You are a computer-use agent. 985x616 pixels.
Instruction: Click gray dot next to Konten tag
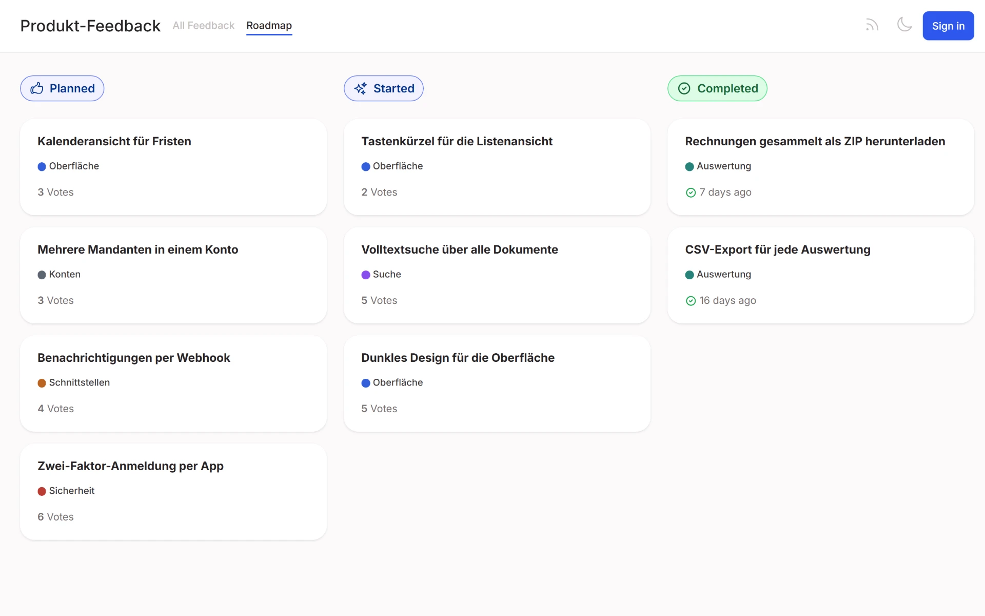click(x=42, y=275)
